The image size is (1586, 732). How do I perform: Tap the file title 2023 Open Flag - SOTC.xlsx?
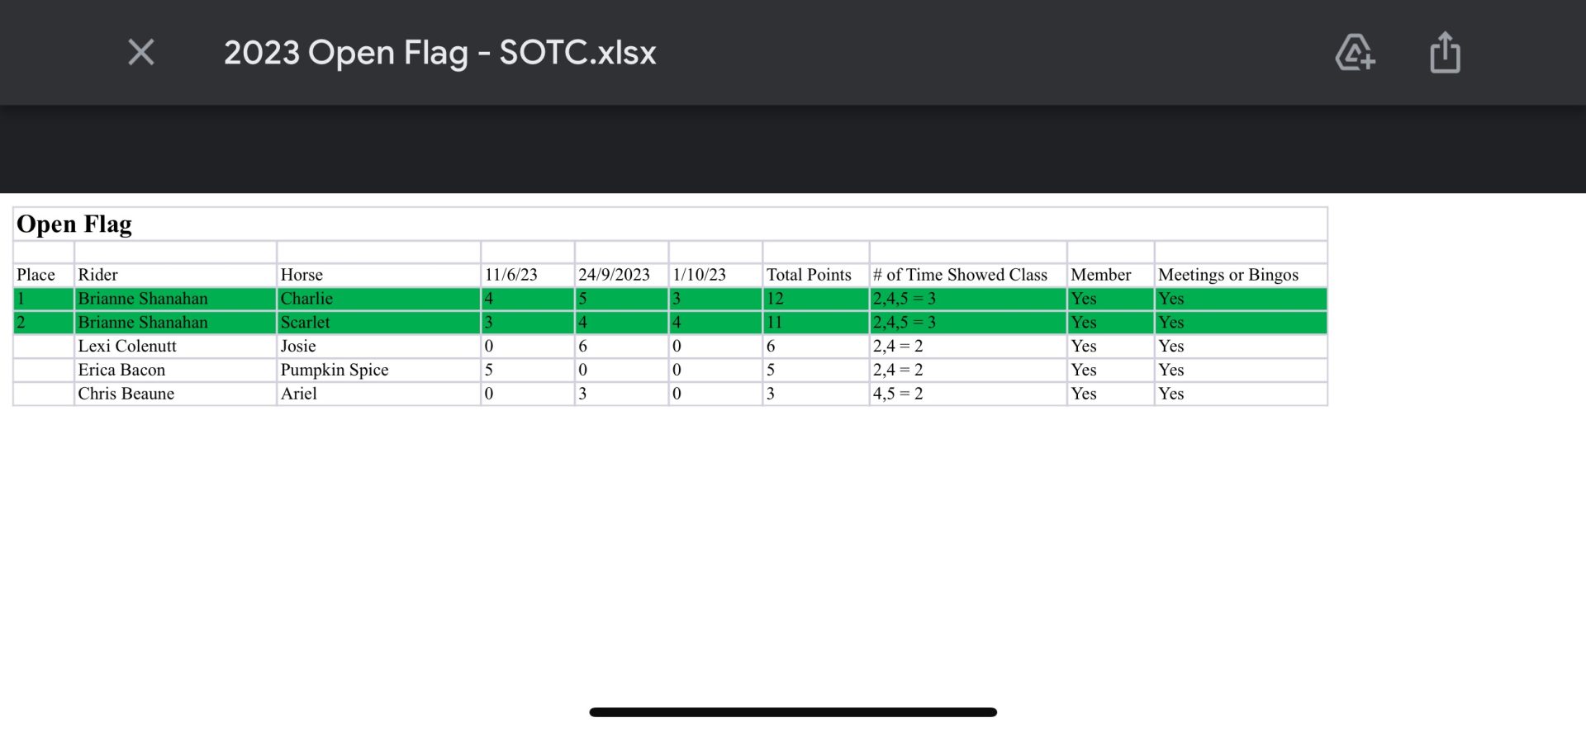(439, 53)
